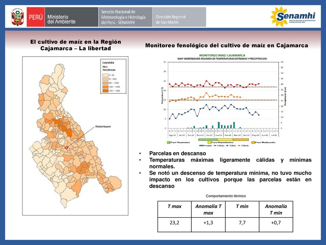Click the Weberbauer label on the map
This screenshot has width=326, height=245.
point(103,126)
